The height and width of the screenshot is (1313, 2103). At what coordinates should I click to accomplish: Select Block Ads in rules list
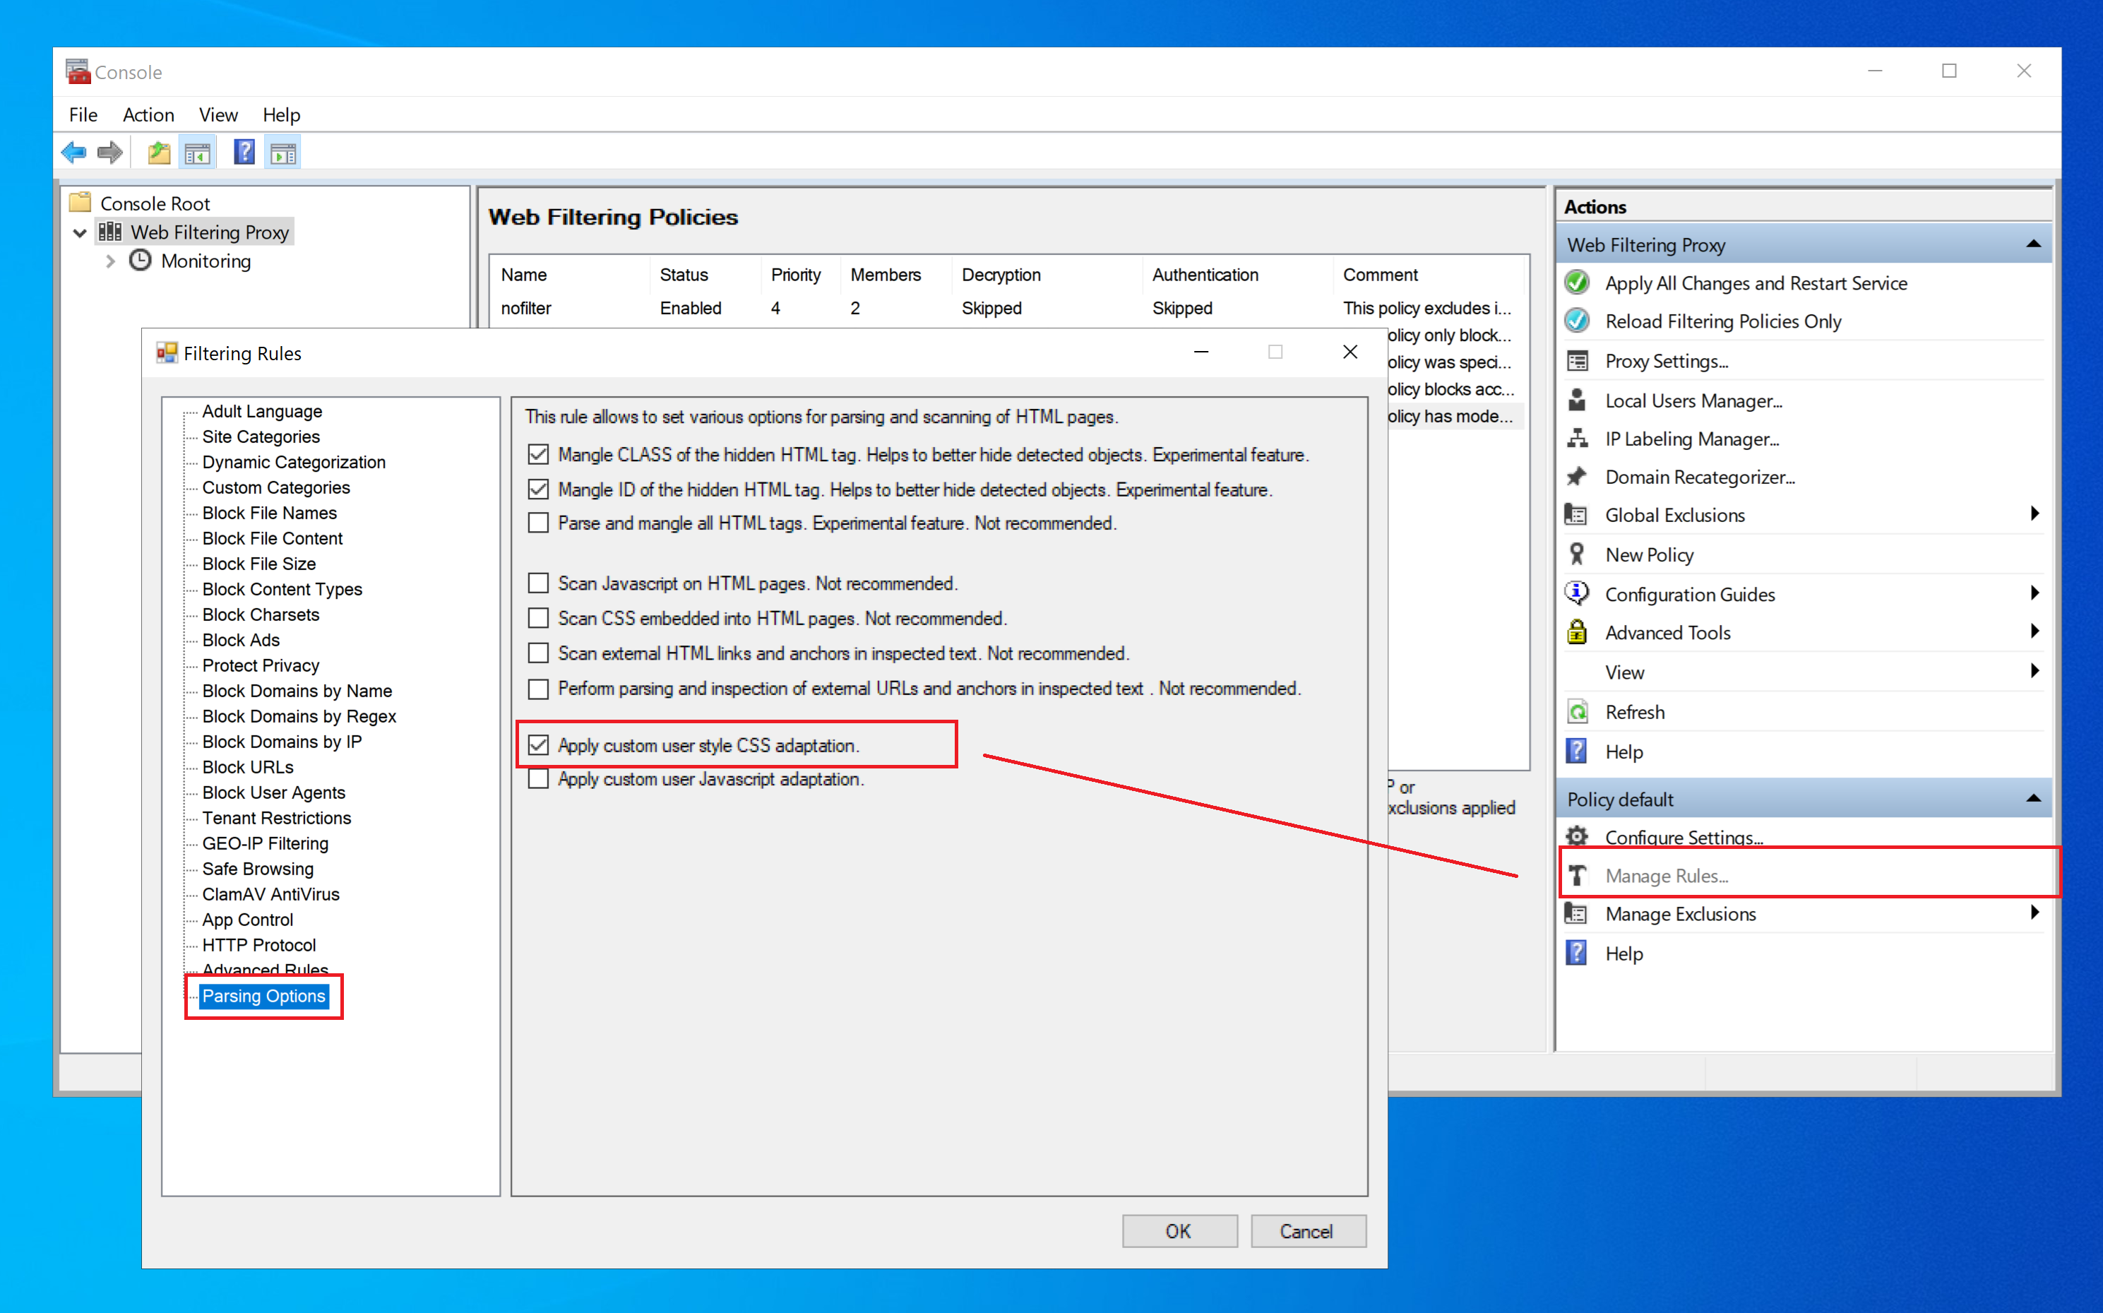tap(241, 641)
